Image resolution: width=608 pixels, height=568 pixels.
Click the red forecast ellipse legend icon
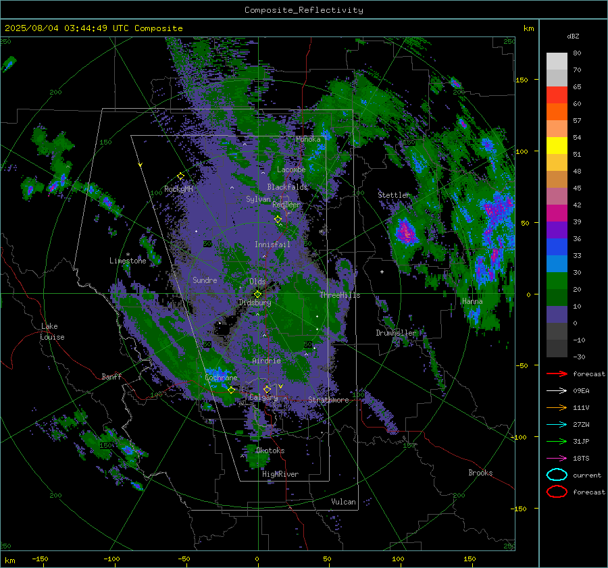click(x=557, y=492)
